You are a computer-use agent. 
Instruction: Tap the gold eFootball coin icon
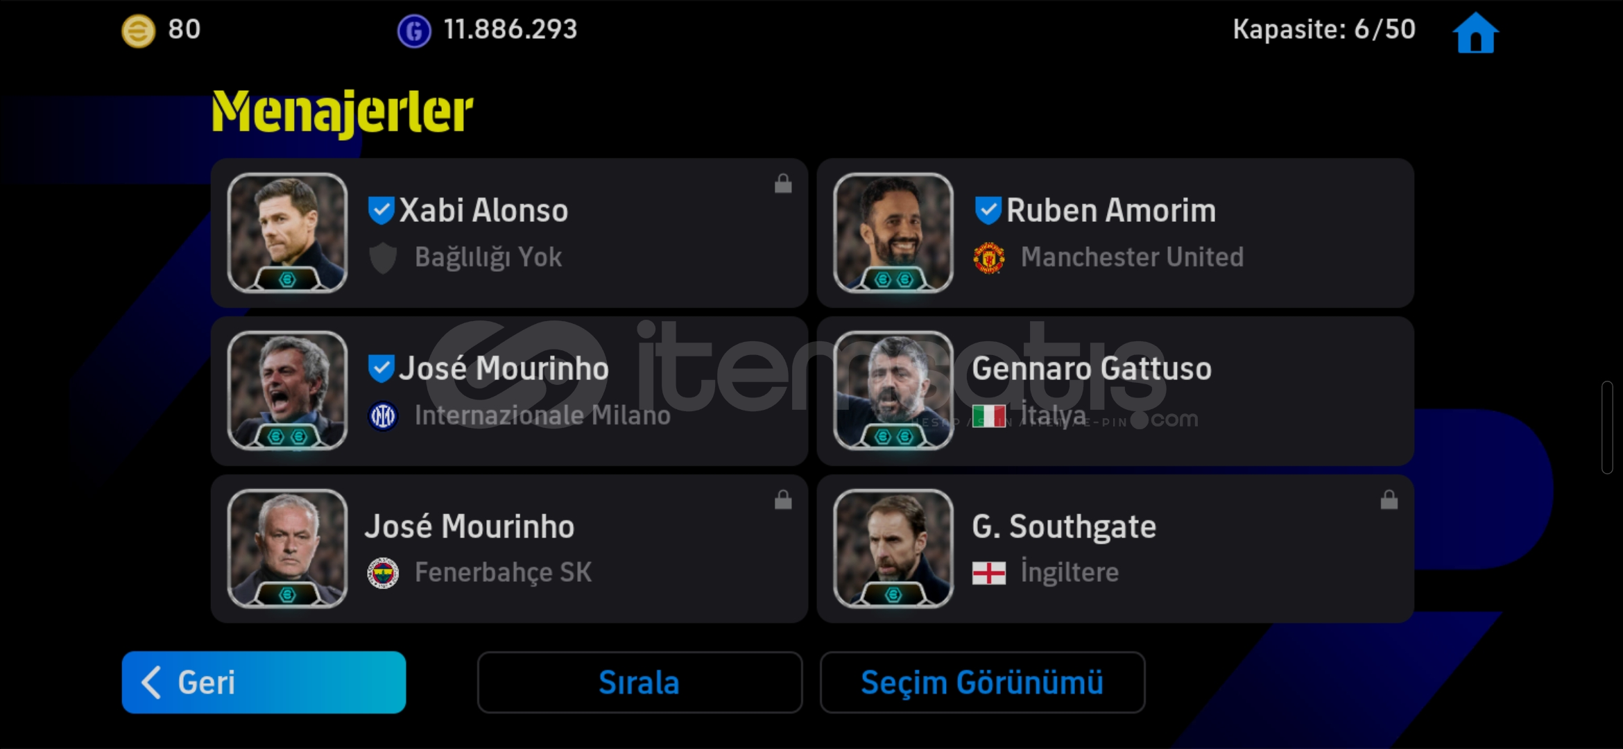click(x=139, y=31)
